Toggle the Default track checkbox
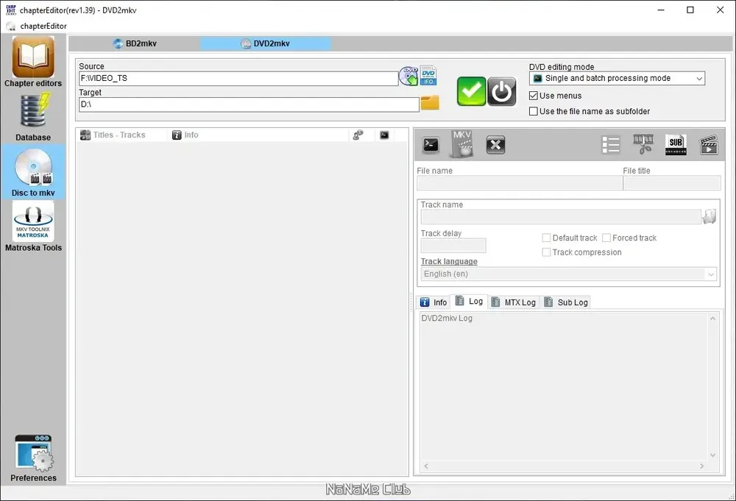This screenshot has width=736, height=501. (546, 238)
